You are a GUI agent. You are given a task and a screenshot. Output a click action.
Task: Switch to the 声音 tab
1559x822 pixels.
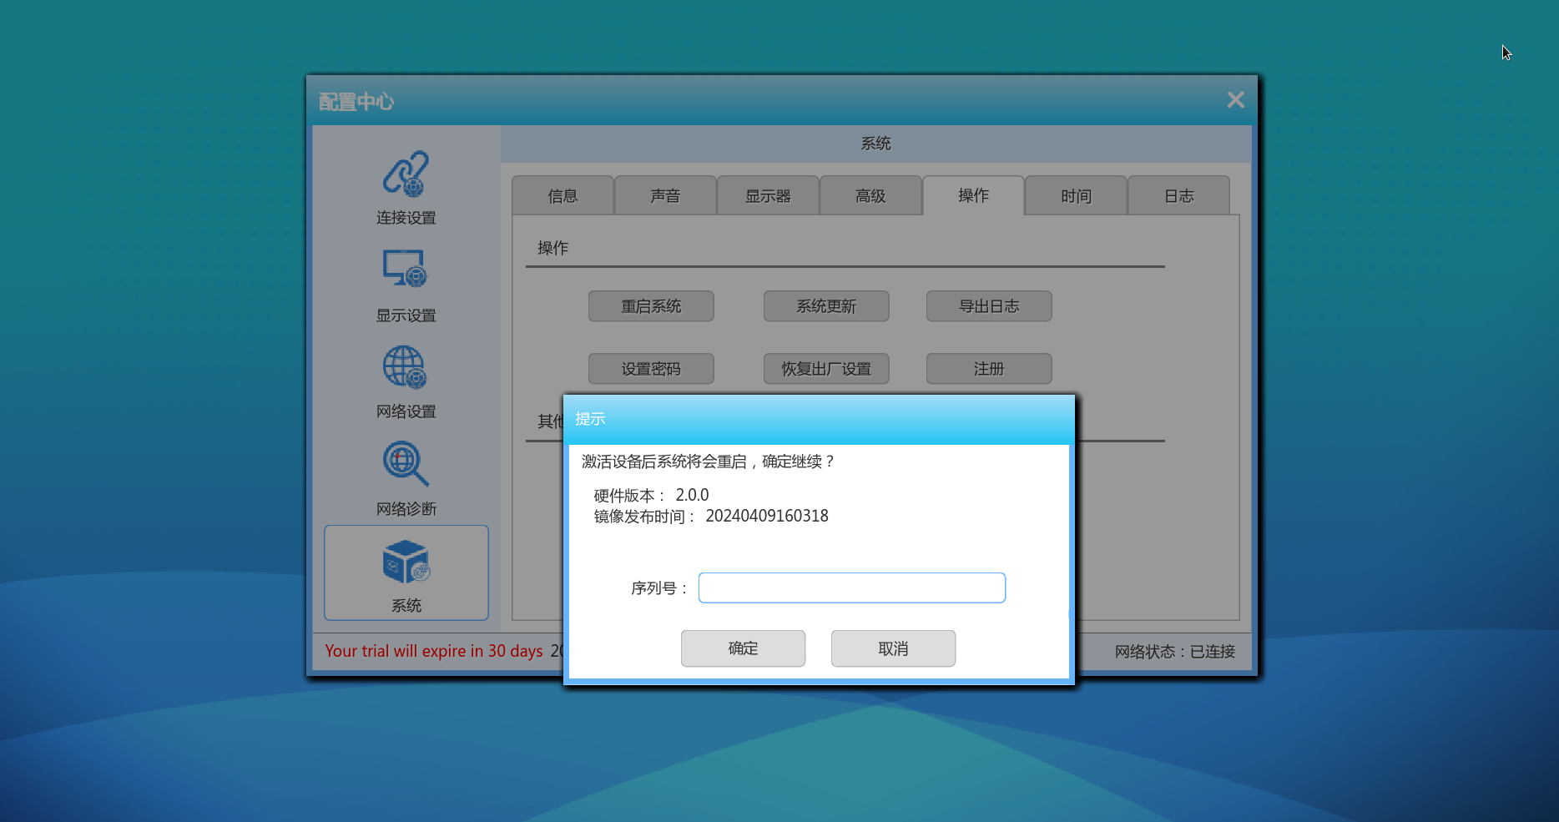tap(665, 196)
